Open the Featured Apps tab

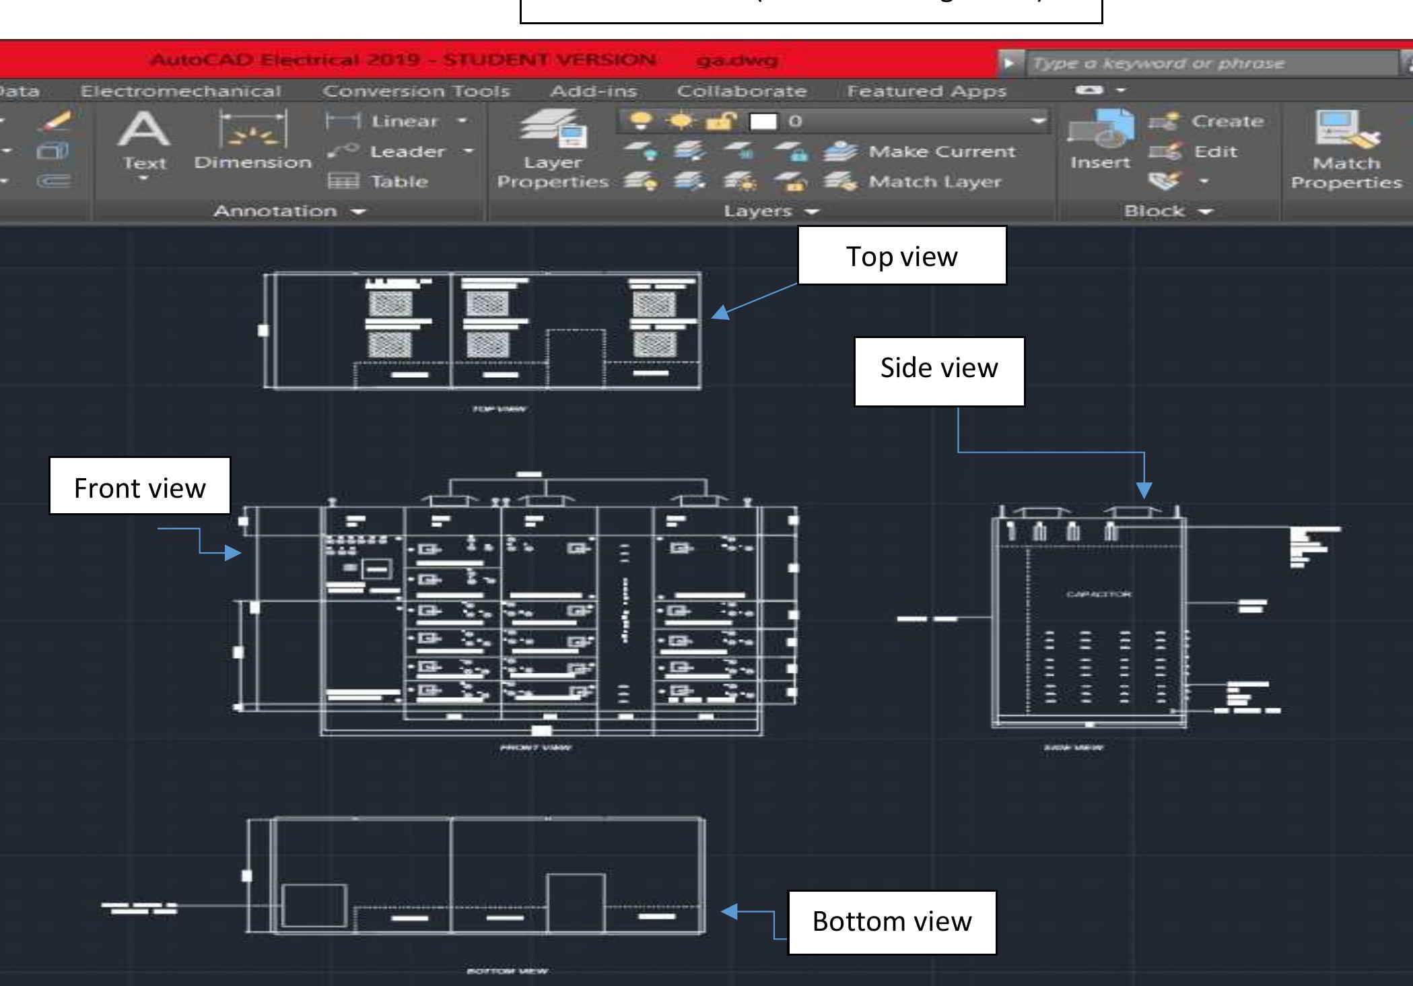[x=926, y=92]
